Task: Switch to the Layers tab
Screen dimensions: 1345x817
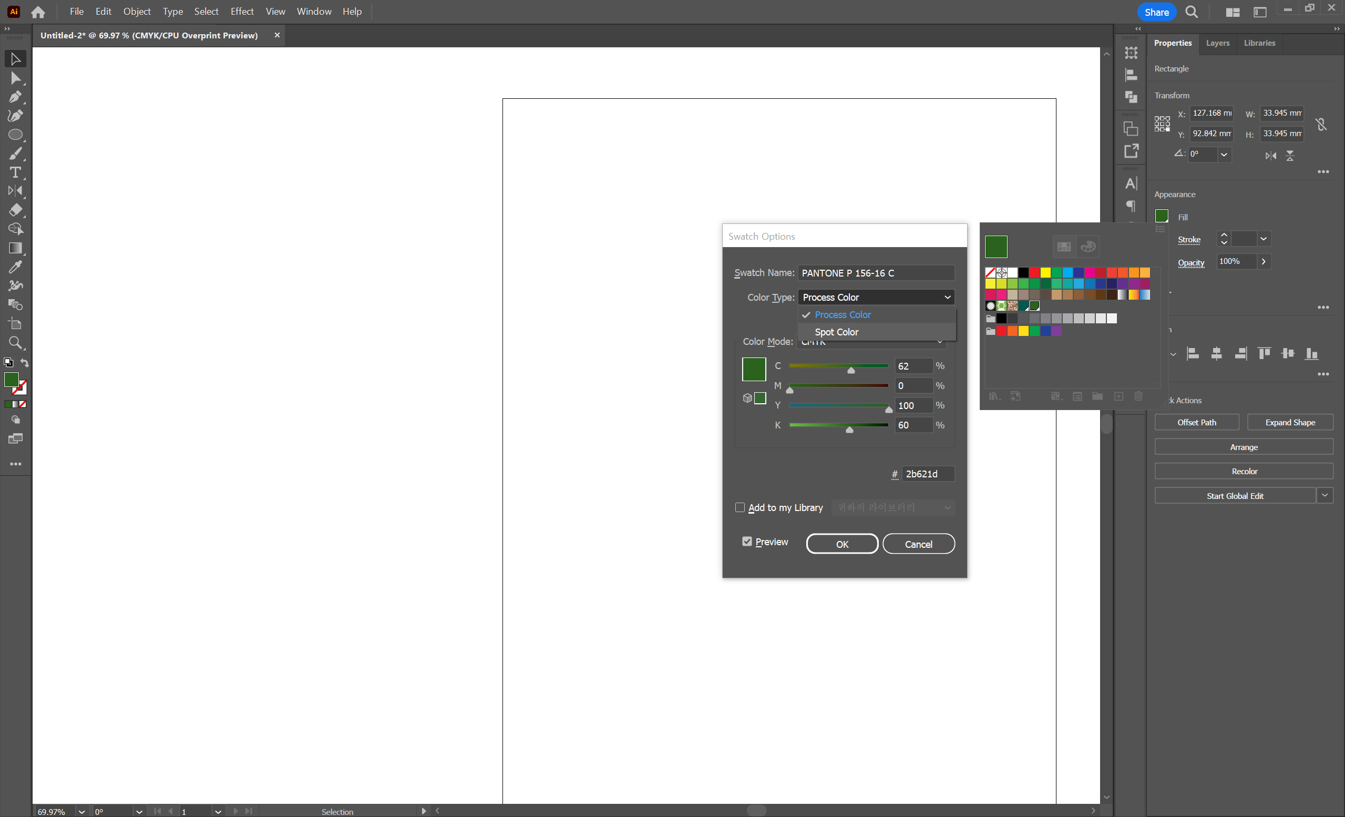Action: 1217,43
